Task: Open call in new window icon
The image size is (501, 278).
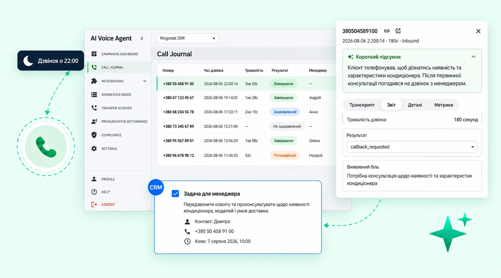Action: [x=398, y=31]
